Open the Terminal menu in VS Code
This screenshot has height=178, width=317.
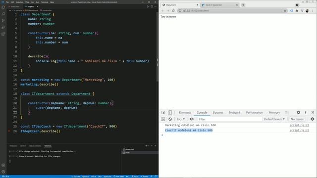(45, 2)
